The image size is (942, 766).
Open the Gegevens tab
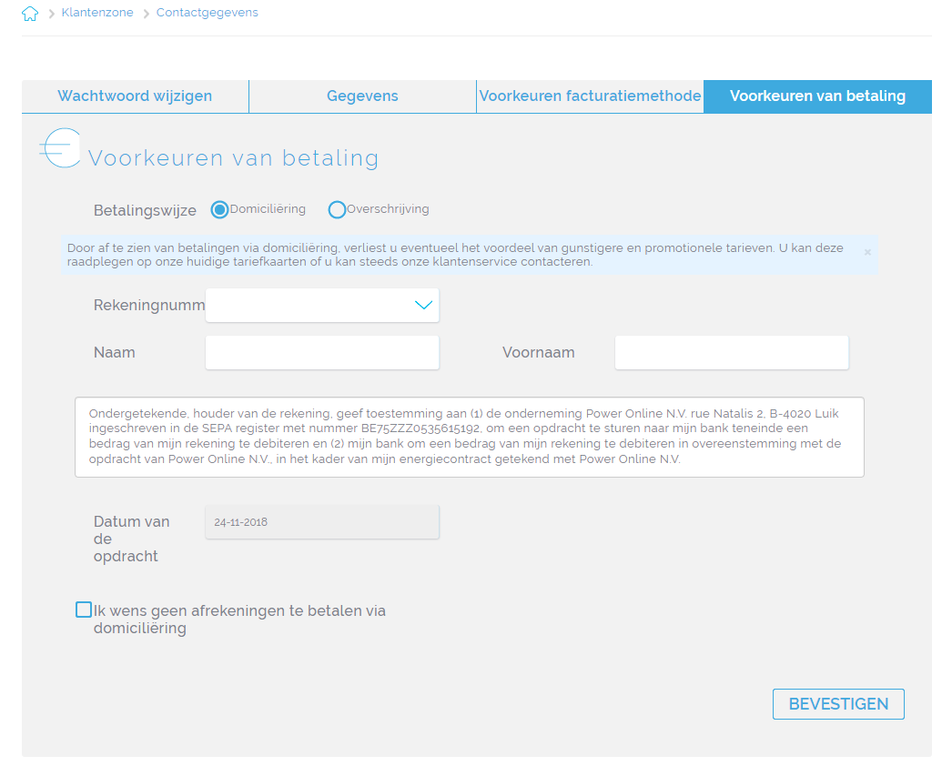pyautogui.click(x=362, y=96)
